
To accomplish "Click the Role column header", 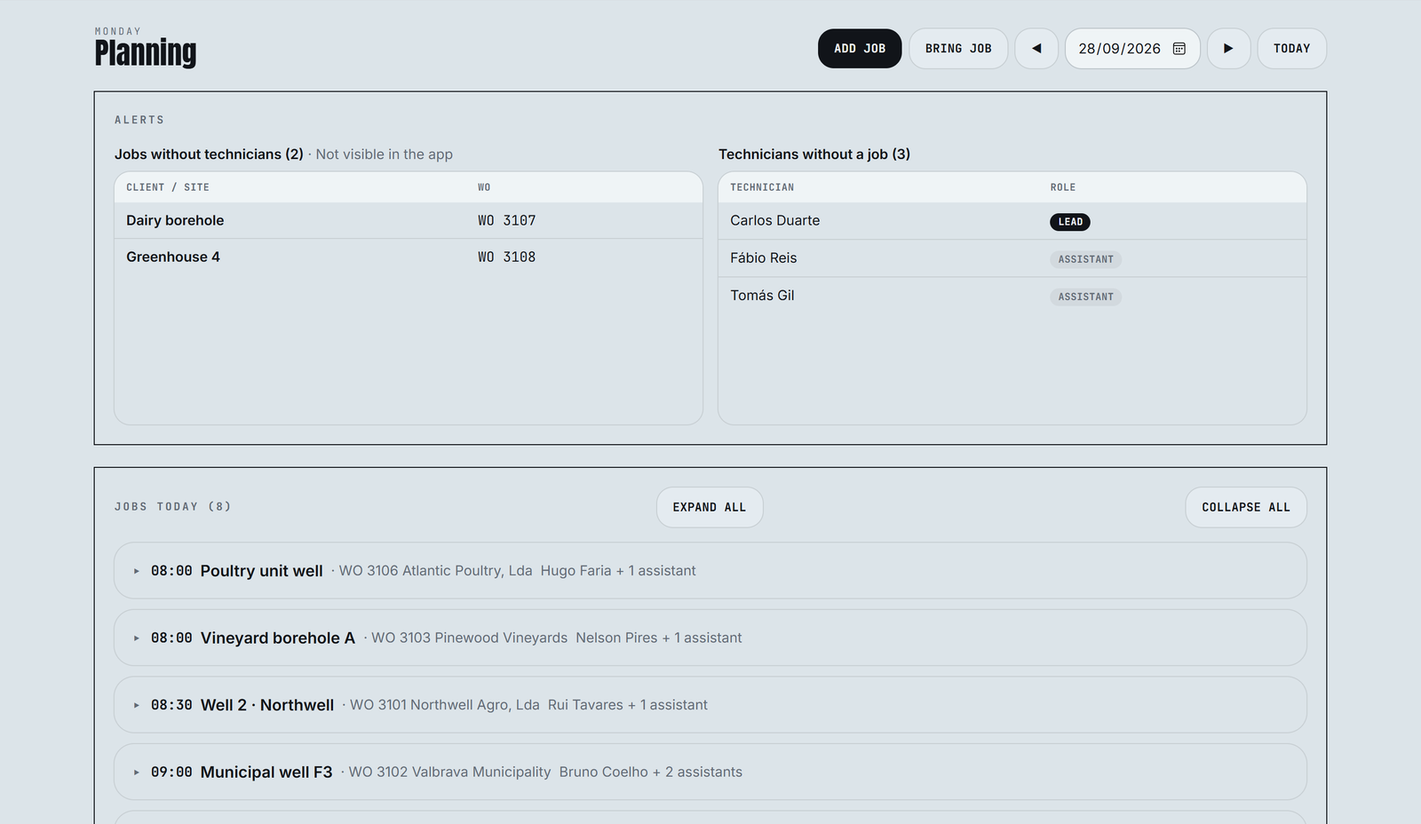I will click(1063, 187).
